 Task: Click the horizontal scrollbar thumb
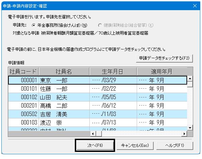point(99,134)
